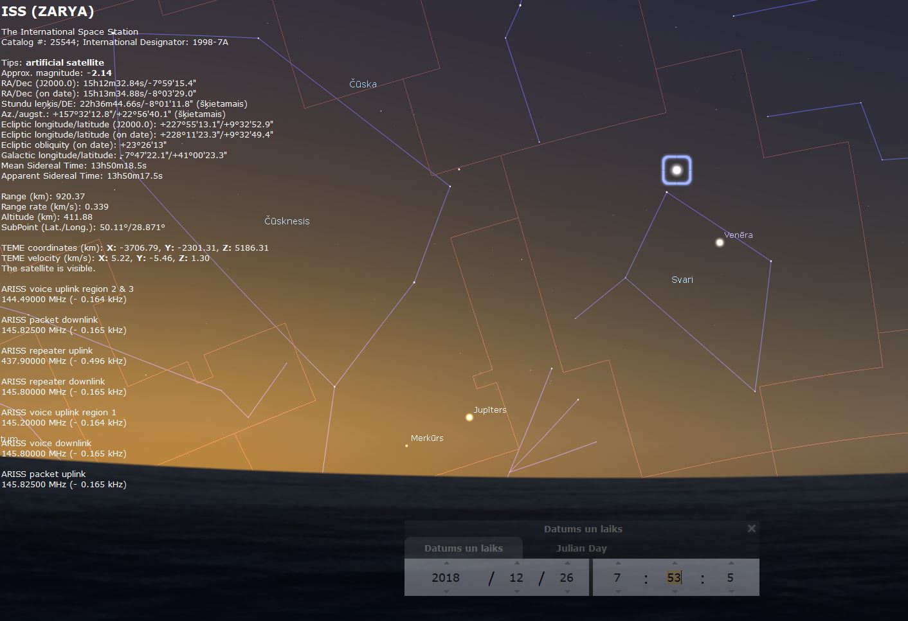The width and height of the screenshot is (908, 621).
Task: Click the 'Galactic longitude/latitude' line
Action: (114, 155)
